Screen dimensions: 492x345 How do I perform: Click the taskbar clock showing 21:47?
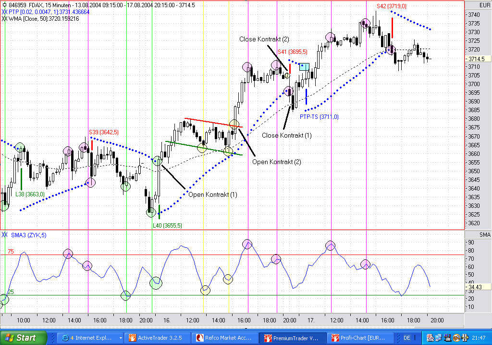(479, 338)
